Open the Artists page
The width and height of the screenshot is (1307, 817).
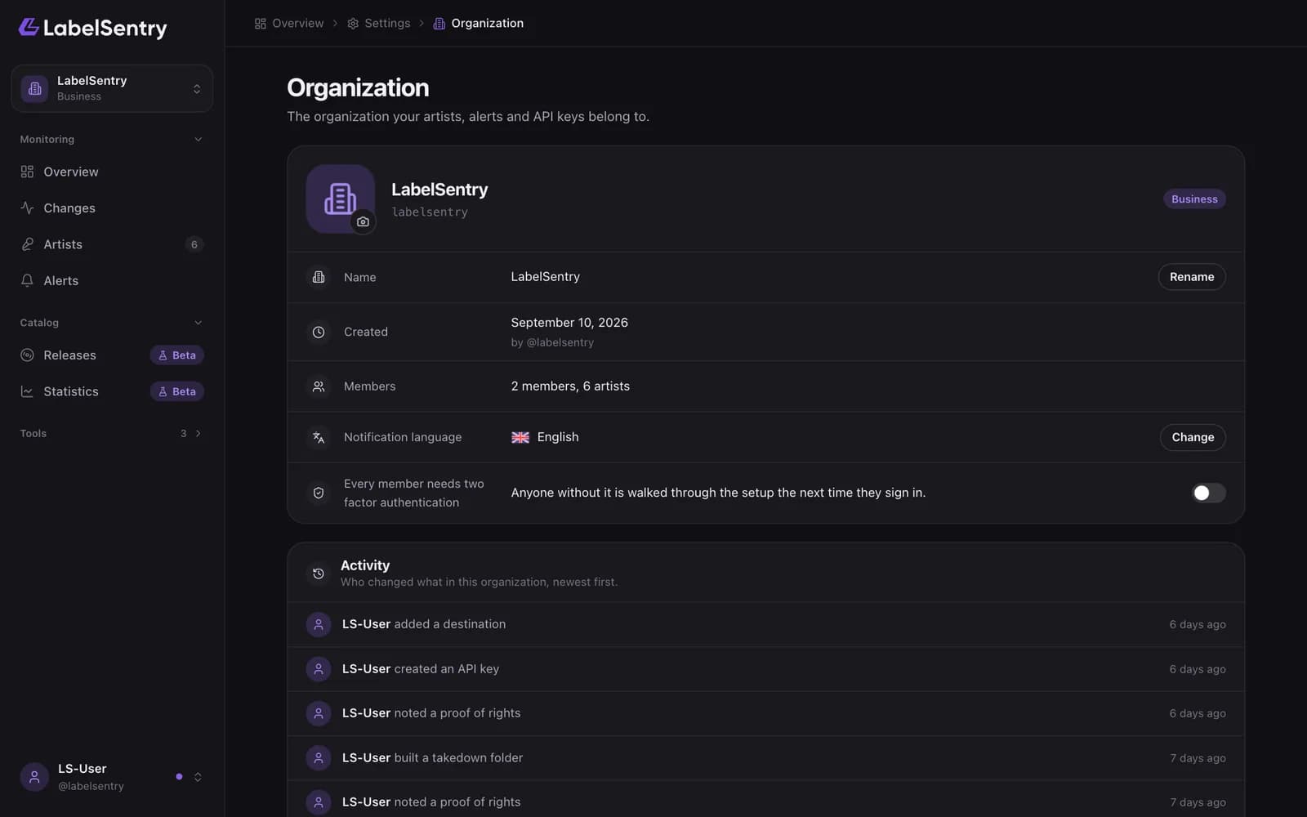[x=112, y=244]
